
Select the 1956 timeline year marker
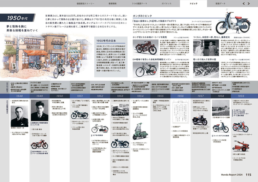(x=181, y=96)
